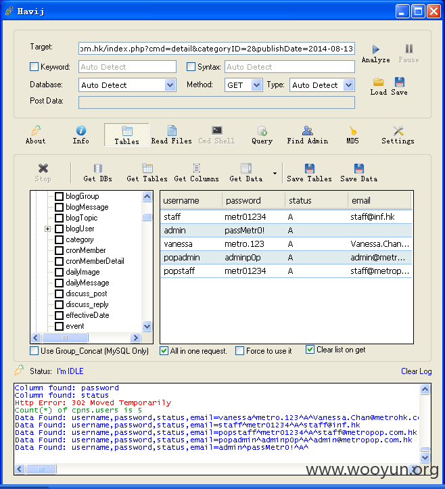Screen dimensions: 445x489
Task: Click the Clear Log link
Action: pyautogui.click(x=417, y=371)
